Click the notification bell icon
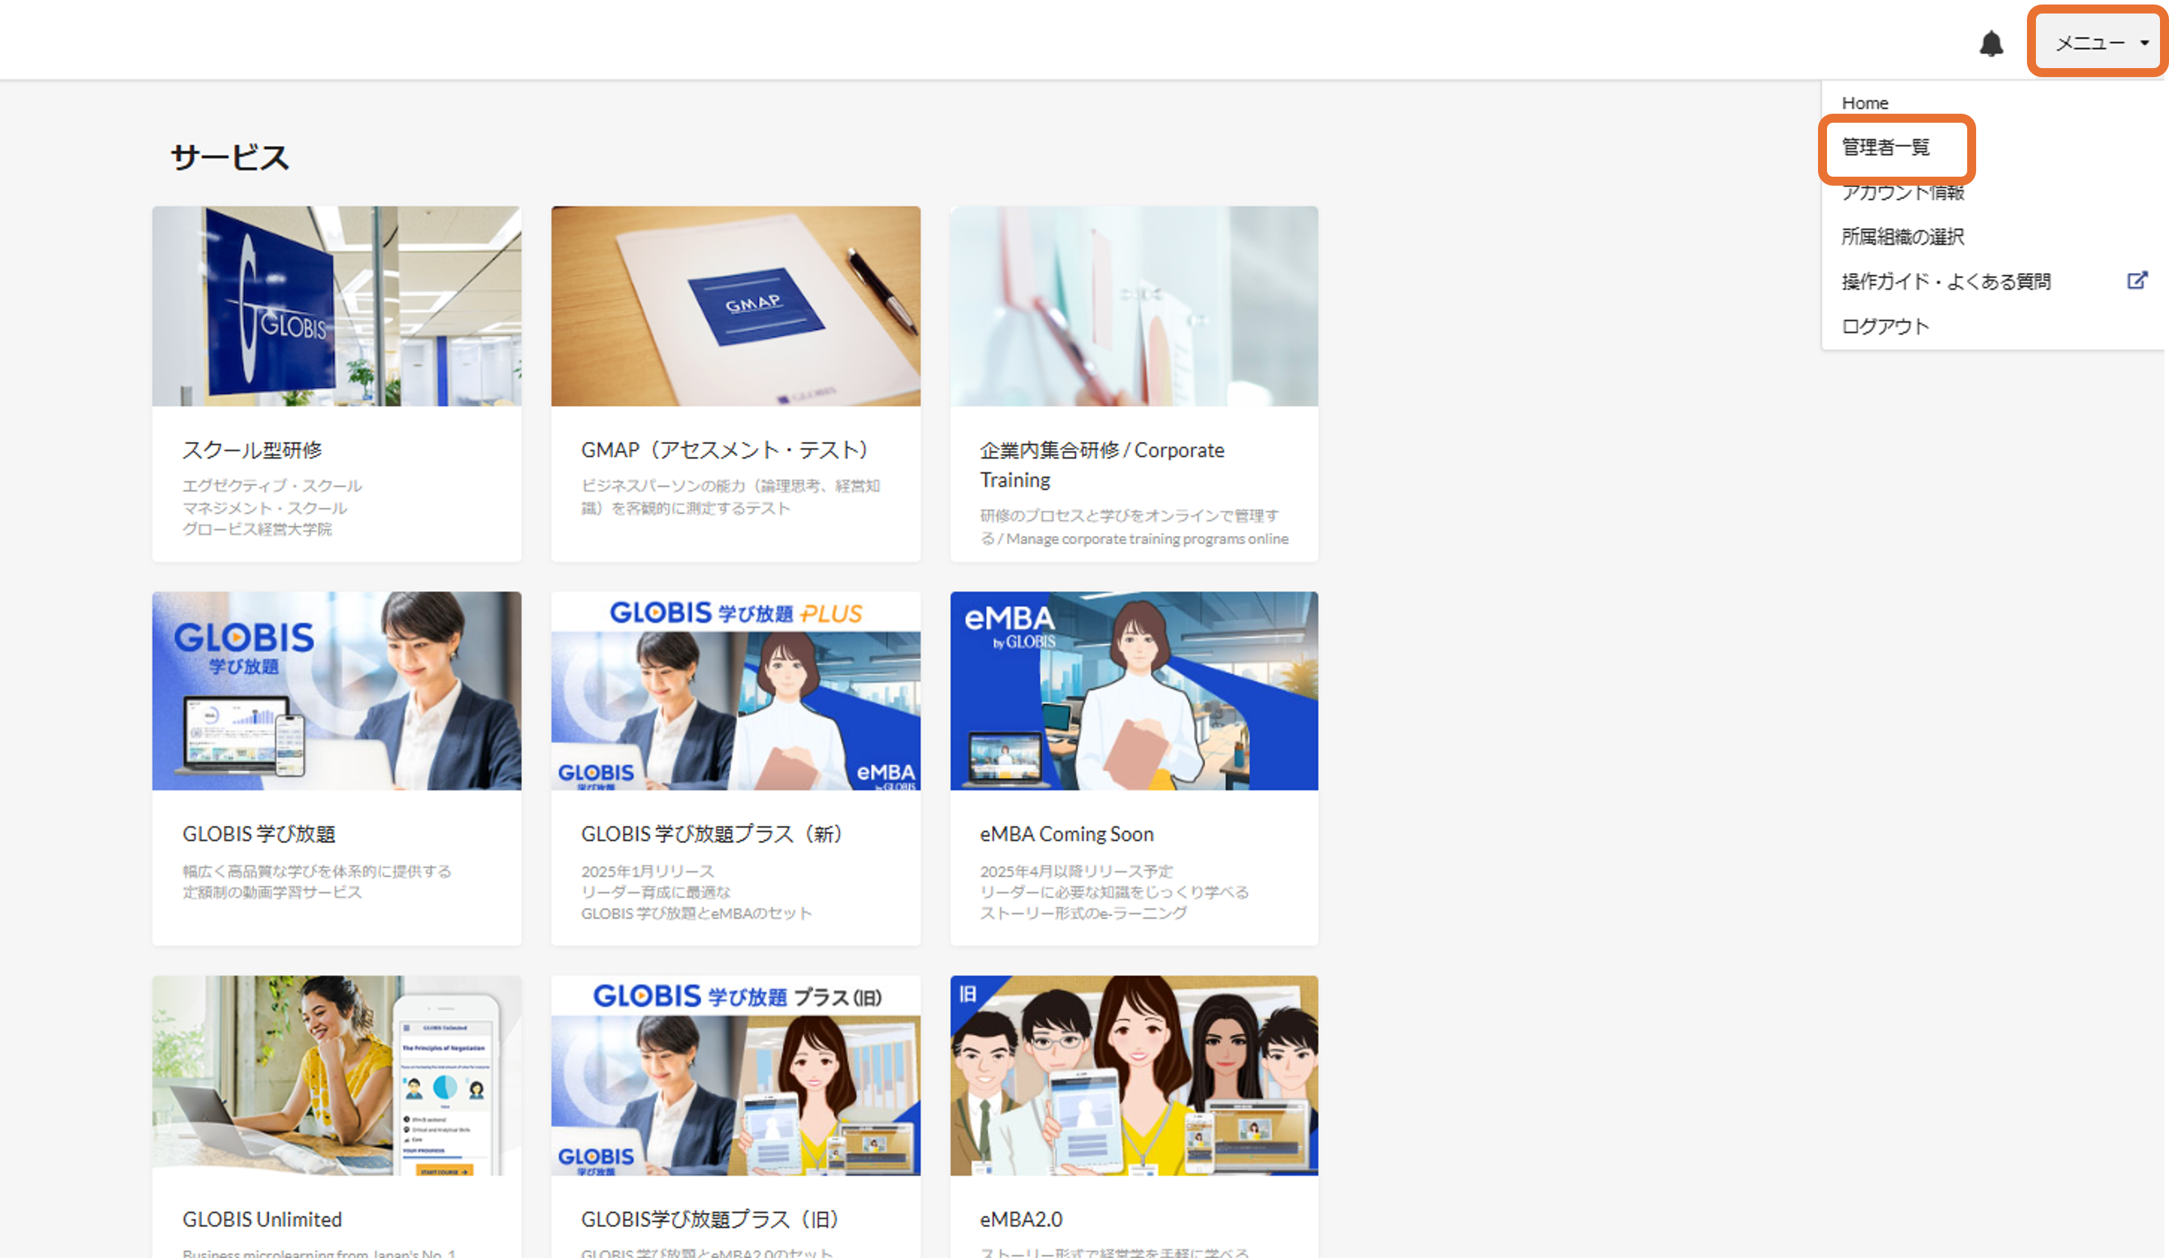 (1991, 43)
